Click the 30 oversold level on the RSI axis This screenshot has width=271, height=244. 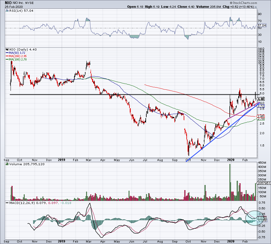[x=260, y=35]
